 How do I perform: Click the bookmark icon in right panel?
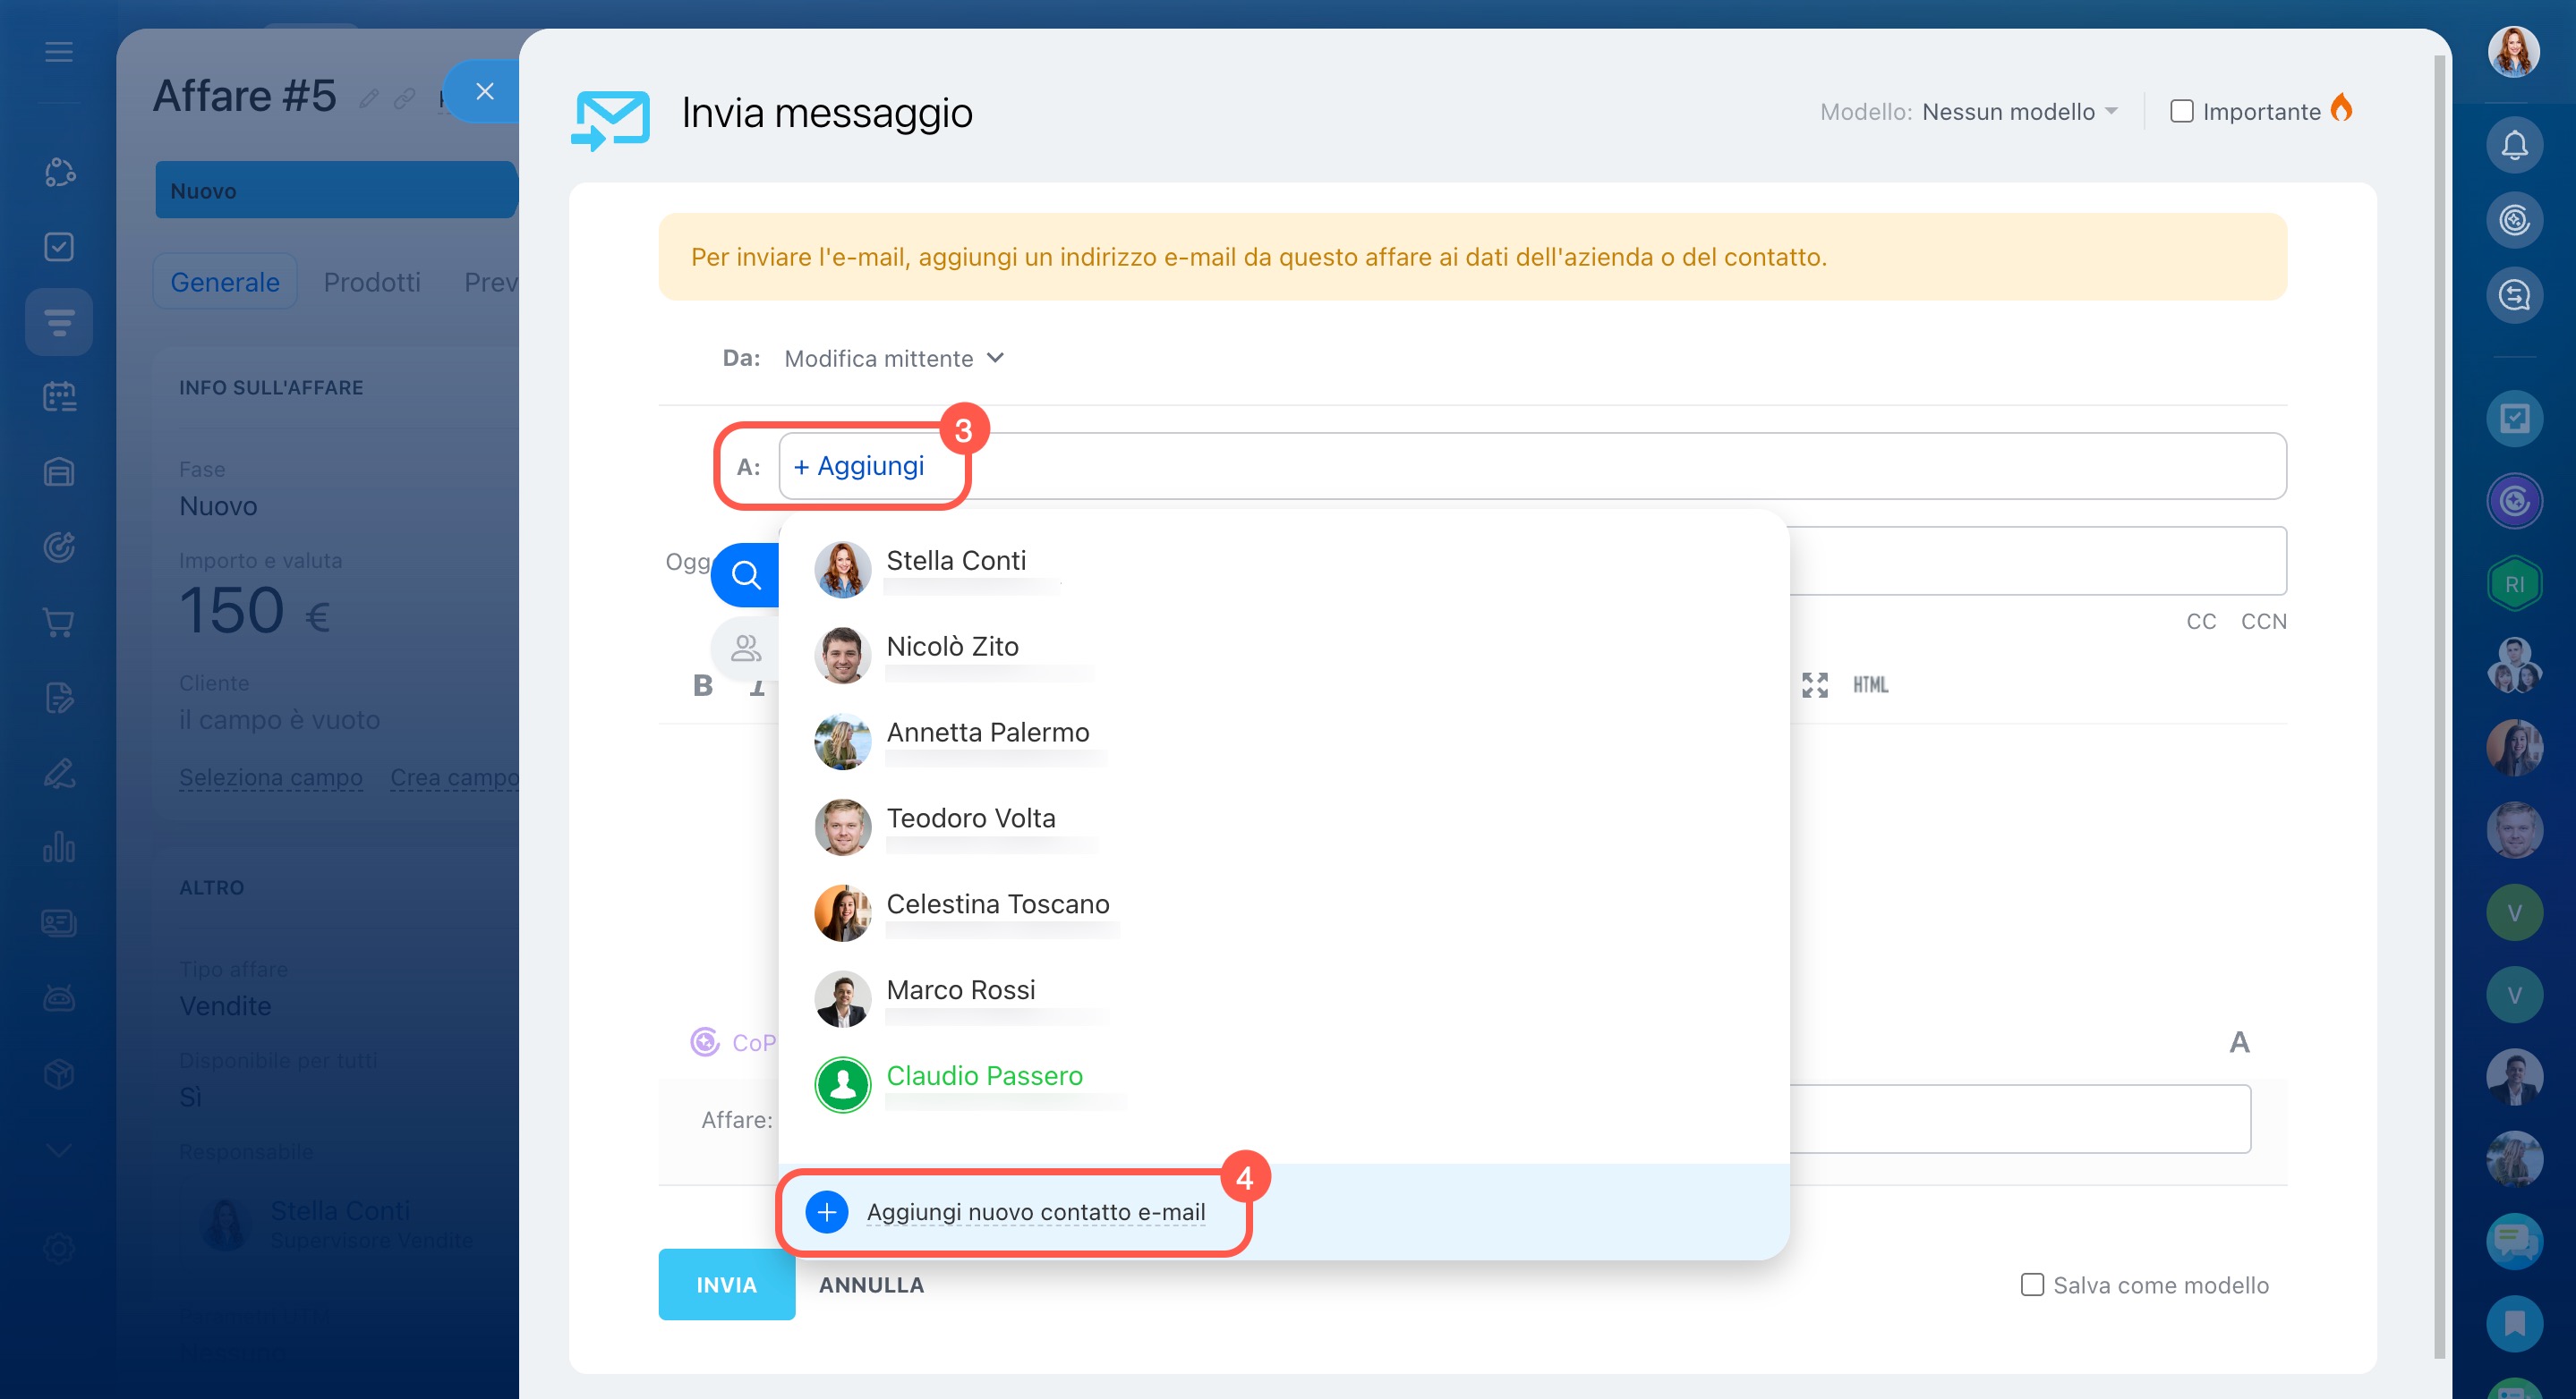point(2514,1323)
